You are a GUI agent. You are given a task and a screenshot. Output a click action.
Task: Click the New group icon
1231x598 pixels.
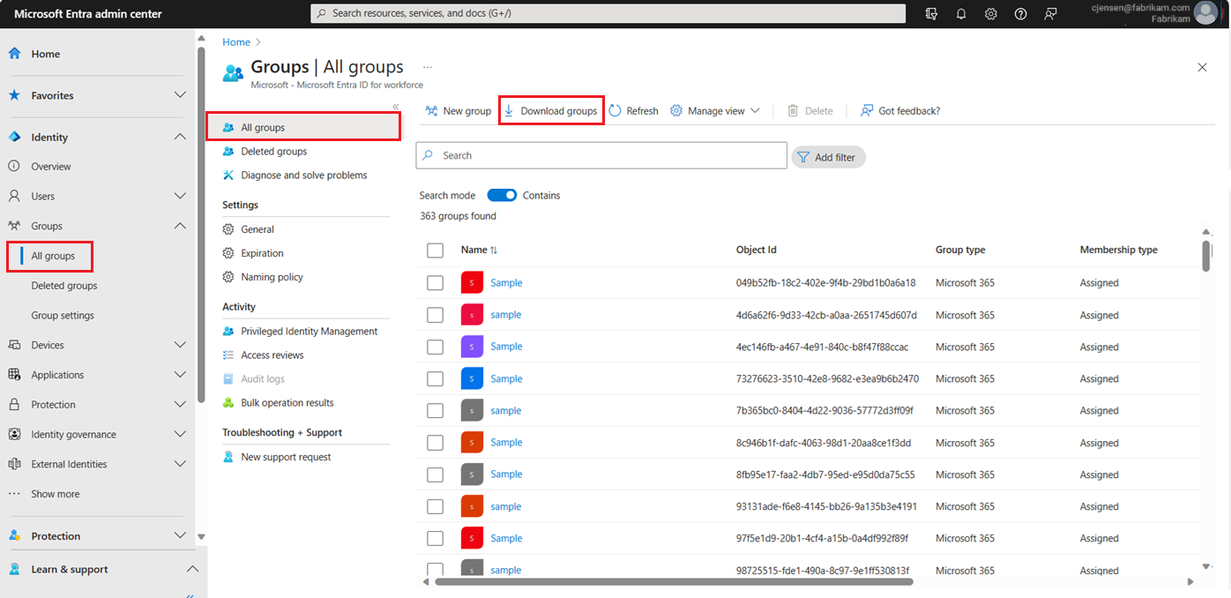pos(432,111)
